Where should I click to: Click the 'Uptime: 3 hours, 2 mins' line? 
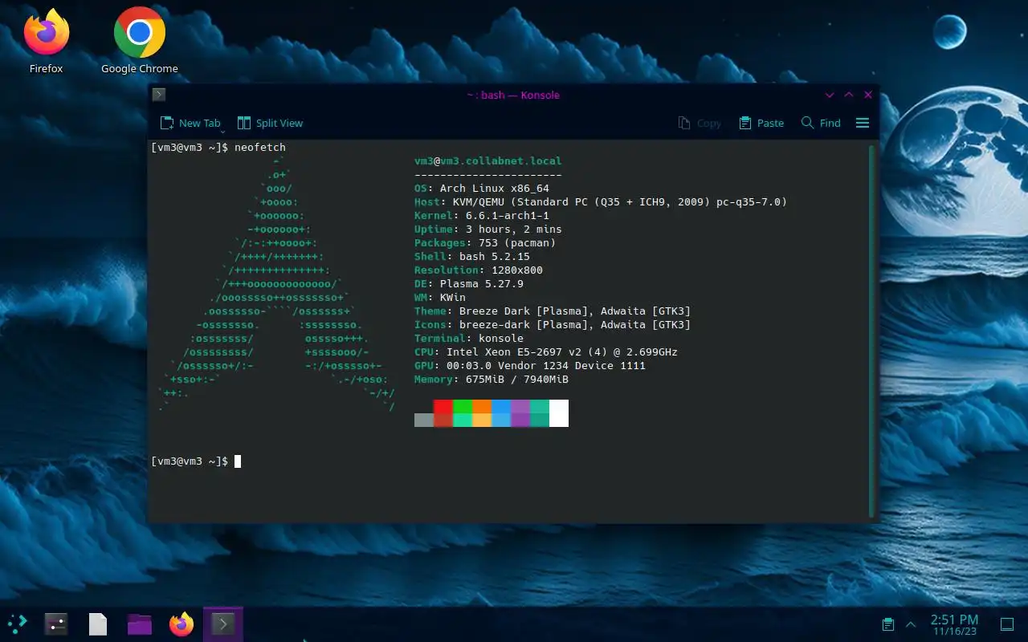click(488, 230)
